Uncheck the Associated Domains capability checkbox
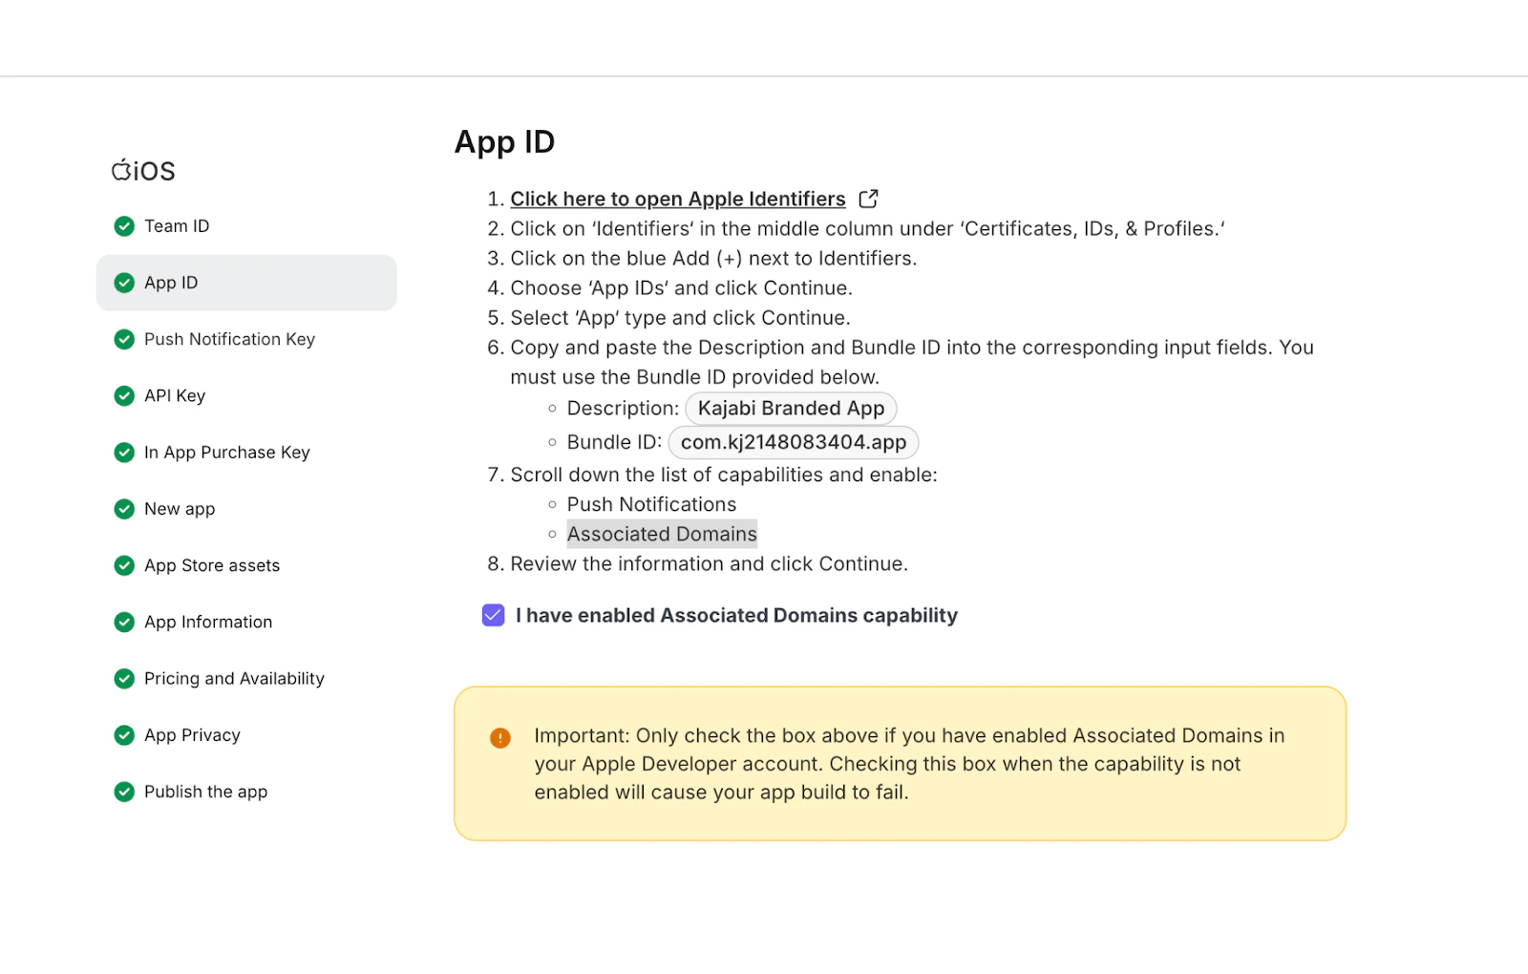The height and width of the screenshot is (974, 1528). click(x=493, y=615)
